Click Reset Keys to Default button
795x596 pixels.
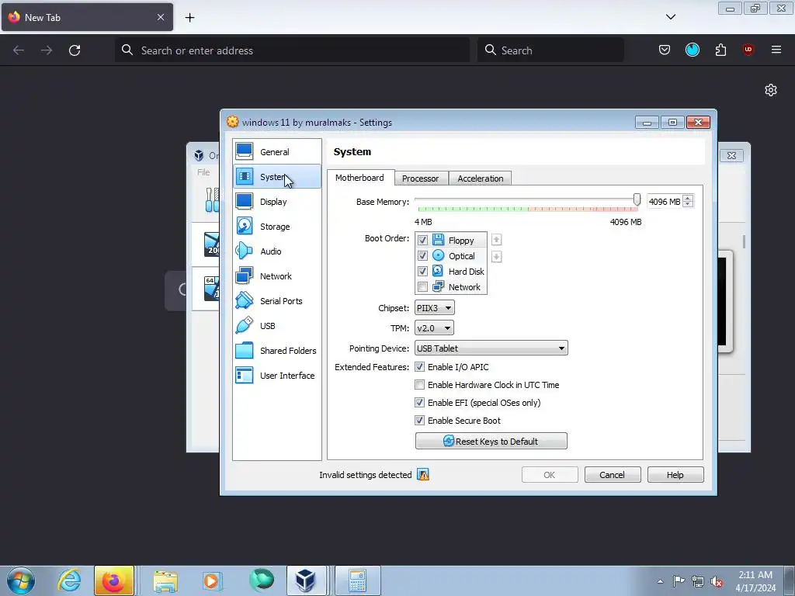coord(491,441)
